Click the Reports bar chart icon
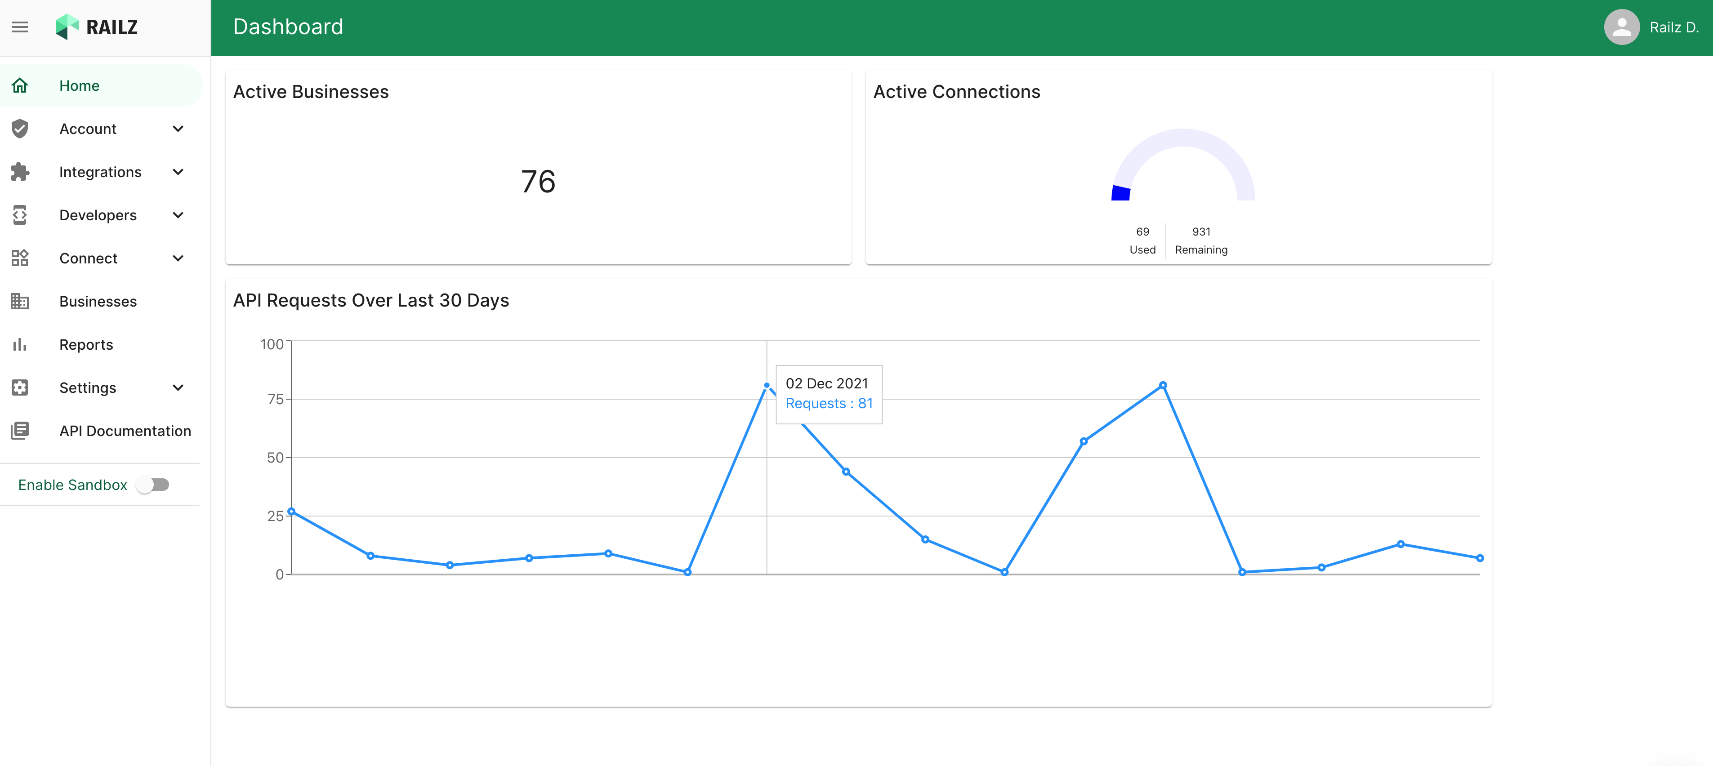This screenshot has height=766, width=1713. [20, 345]
